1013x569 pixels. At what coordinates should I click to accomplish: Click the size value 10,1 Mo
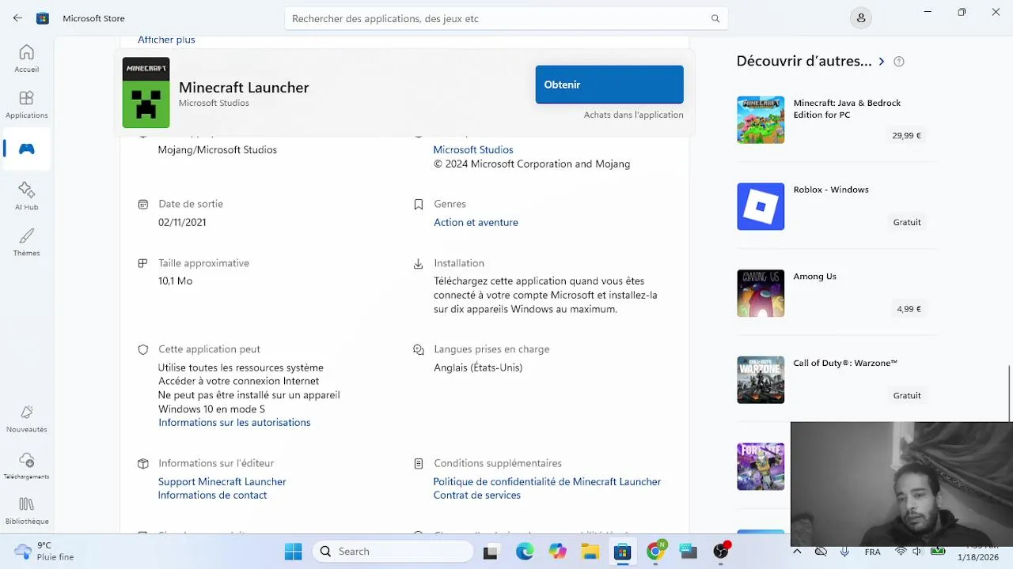coord(175,281)
